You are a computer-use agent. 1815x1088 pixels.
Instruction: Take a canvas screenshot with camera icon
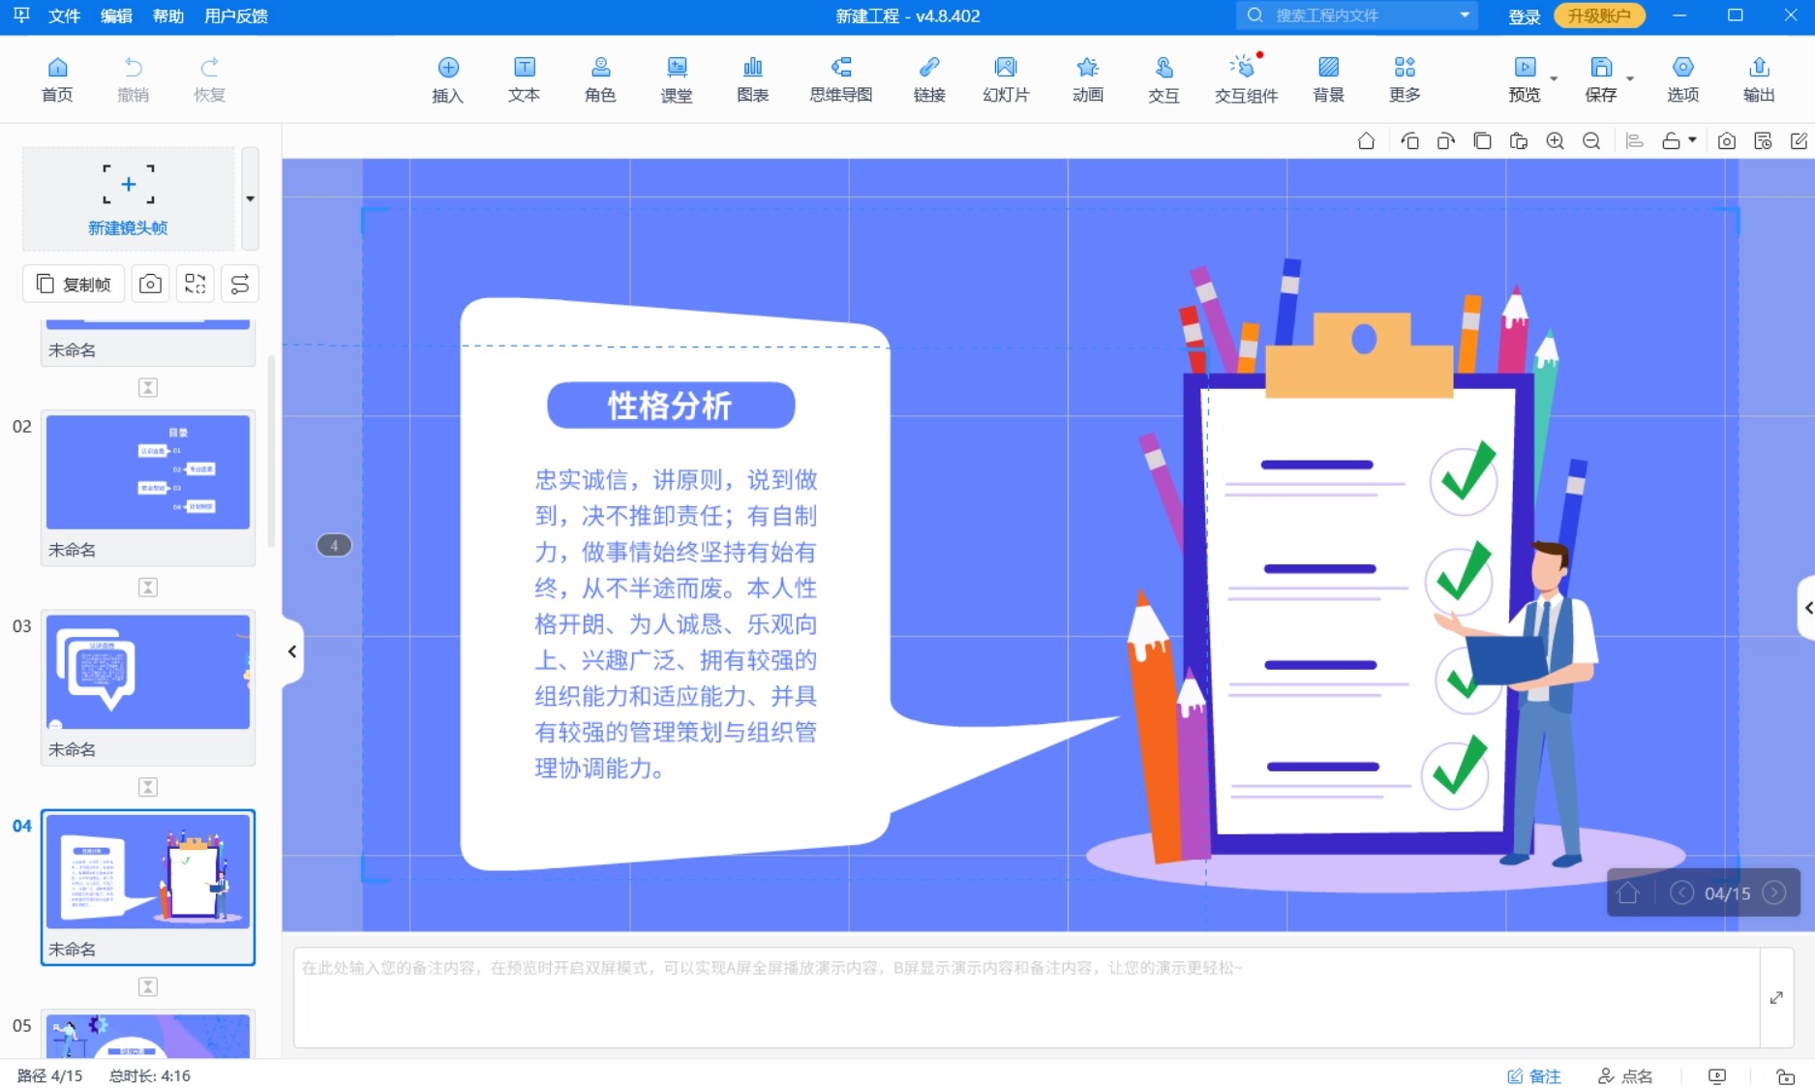pos(1726,141)
